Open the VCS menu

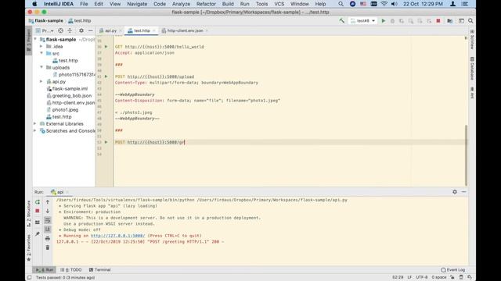(x=279, y=4)
